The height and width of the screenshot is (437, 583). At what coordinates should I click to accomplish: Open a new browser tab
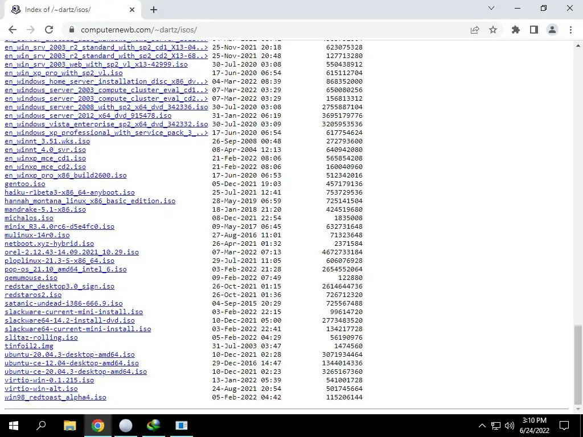click(154, 10)
